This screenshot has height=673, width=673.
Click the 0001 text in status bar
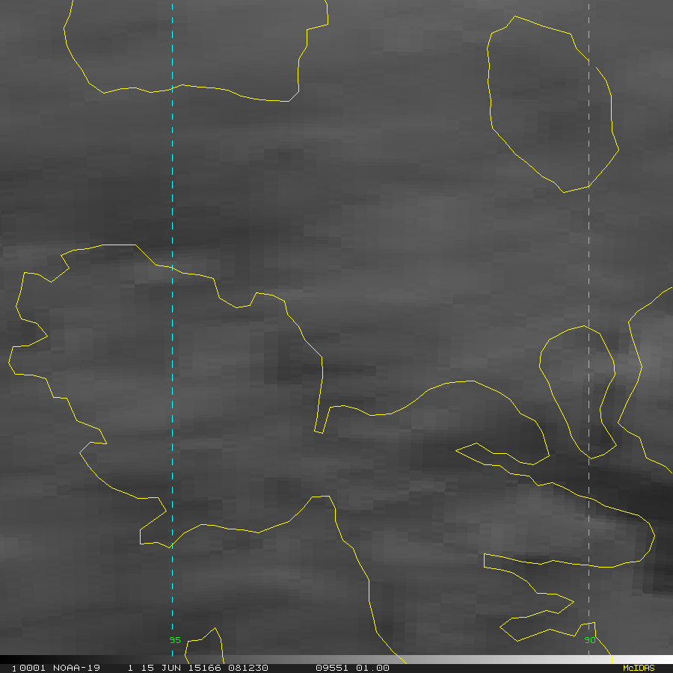coord(32,668)
